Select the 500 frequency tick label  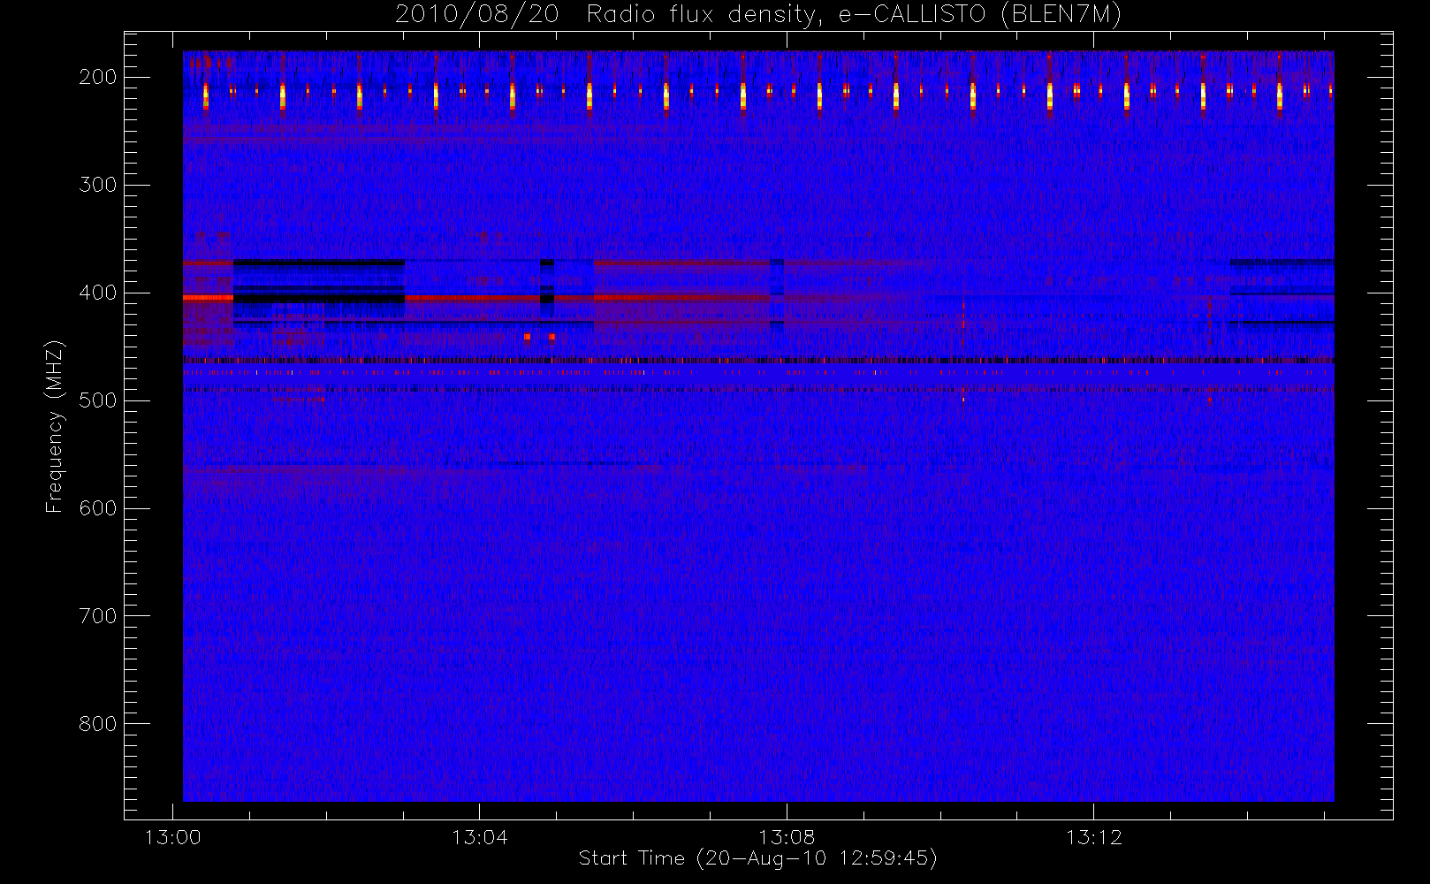(97, 400)
